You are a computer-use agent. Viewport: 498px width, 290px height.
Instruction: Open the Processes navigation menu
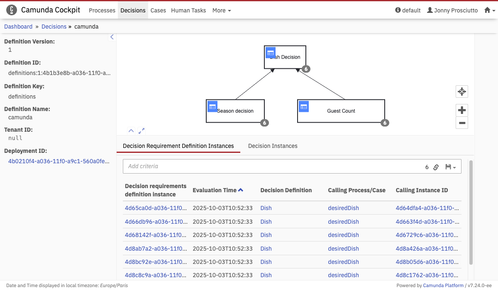point(102,10)
